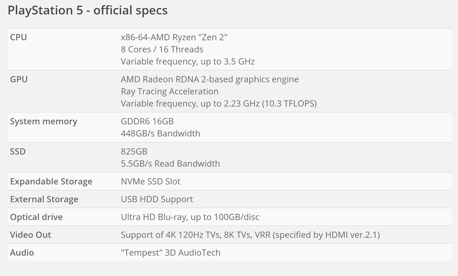
Task: Select the "up to 3.5 GHz" frequency line
Action: click(x=188, y=62)
